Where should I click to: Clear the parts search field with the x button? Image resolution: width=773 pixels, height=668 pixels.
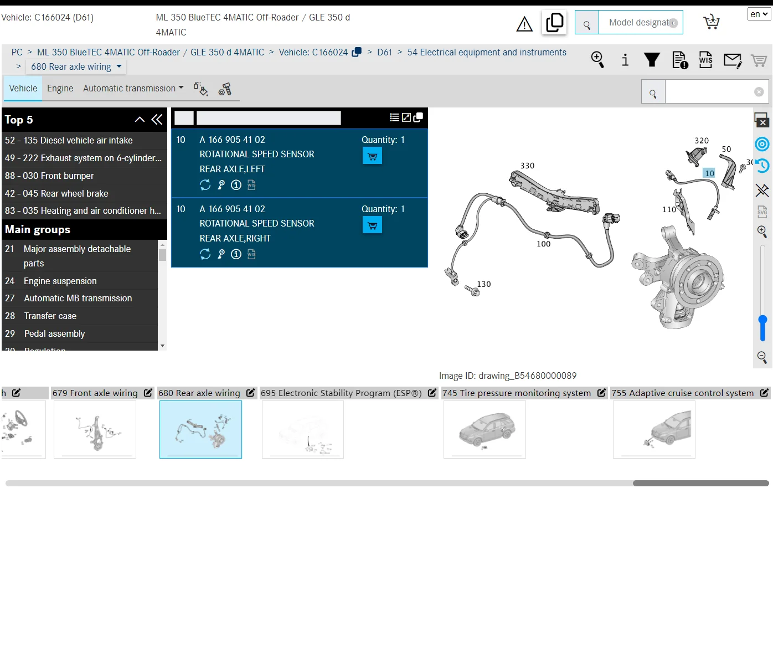[x=759, y=92]
